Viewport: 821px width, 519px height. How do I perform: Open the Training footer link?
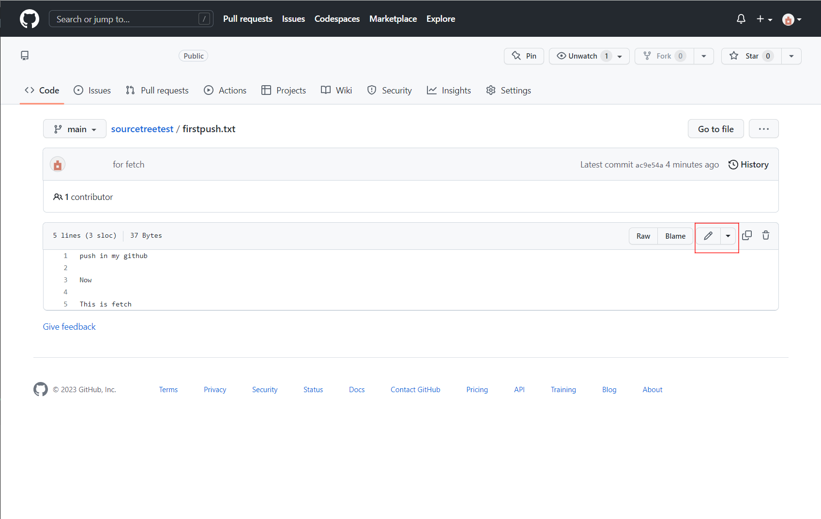(x=563, y=390)
